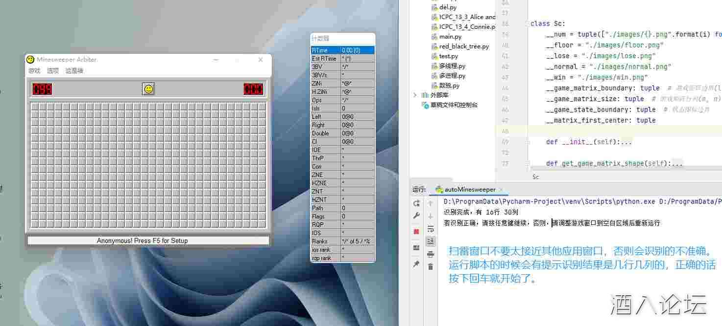Image resolution: width=722 pixels, height=326 pixels.
Task: Toggle scroll-to-end in the console toolbar
Action: pyautogui.click(x=431, y=241)
